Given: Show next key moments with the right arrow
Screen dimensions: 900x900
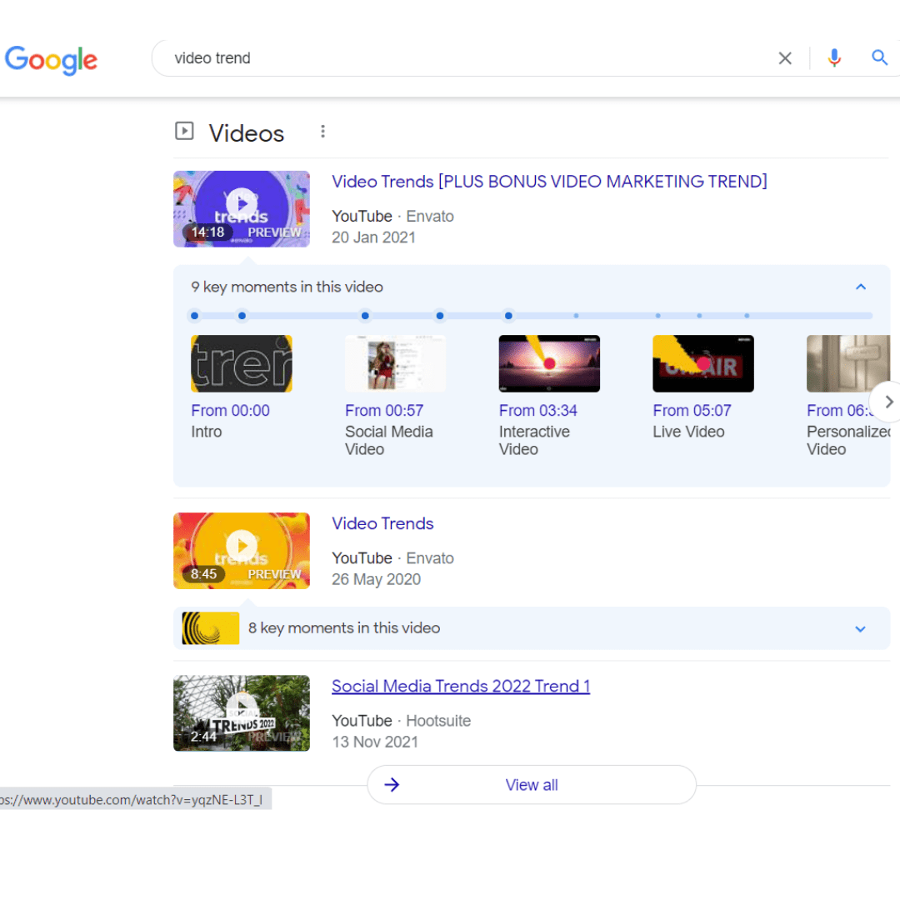Looking at the screenshot, I should click(x=887, y=402).
